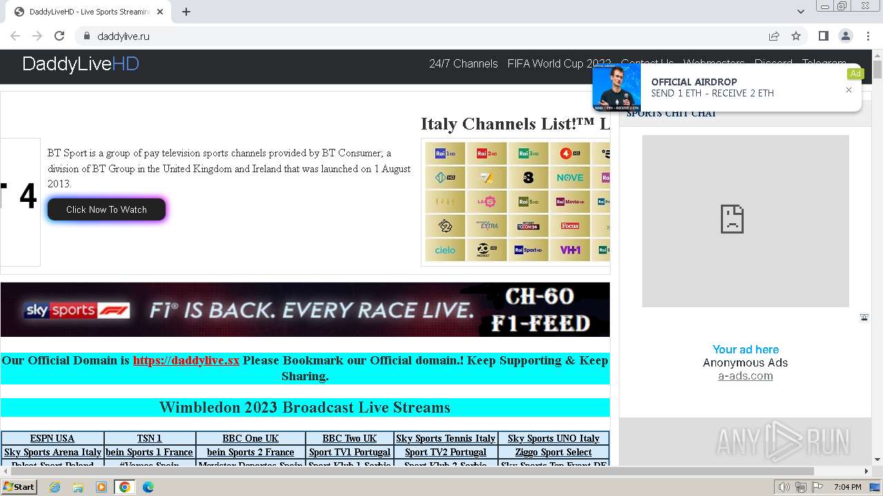Select the Rai 2 HD channel tile

point(486,154)
